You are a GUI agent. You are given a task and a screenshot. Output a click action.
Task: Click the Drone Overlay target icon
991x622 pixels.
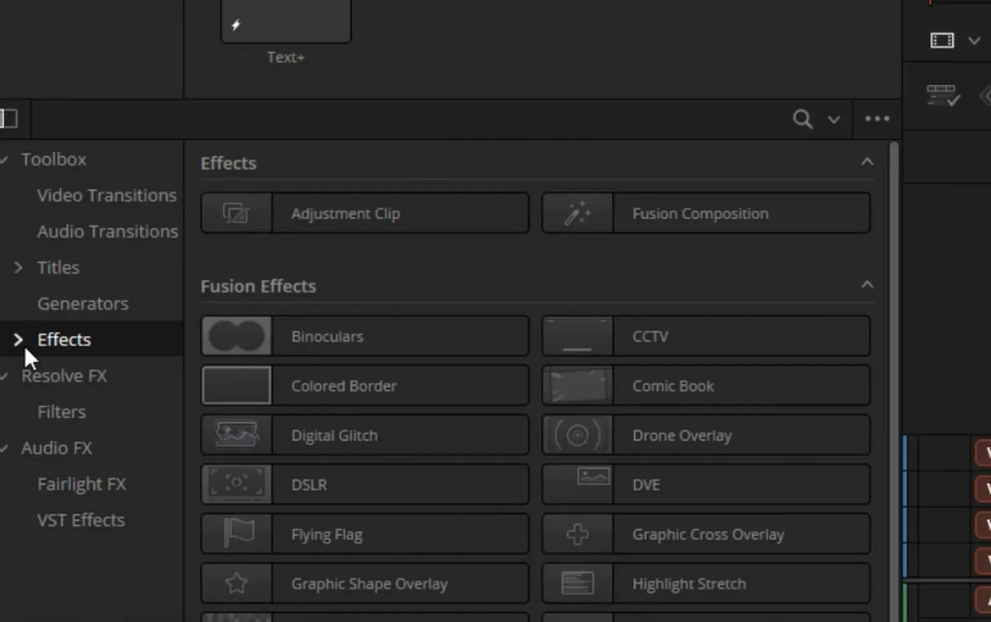tap(577, 435)
